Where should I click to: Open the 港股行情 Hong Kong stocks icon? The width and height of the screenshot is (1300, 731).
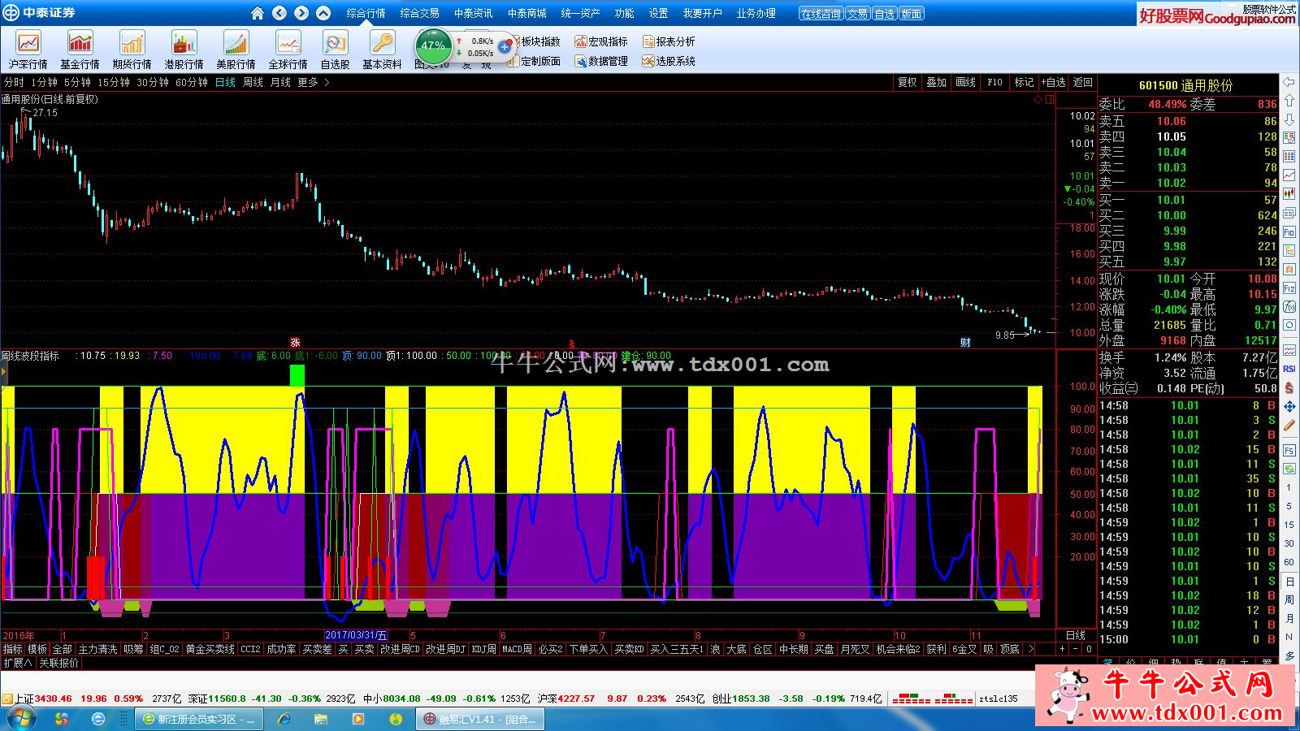click(x=184, y=50)
